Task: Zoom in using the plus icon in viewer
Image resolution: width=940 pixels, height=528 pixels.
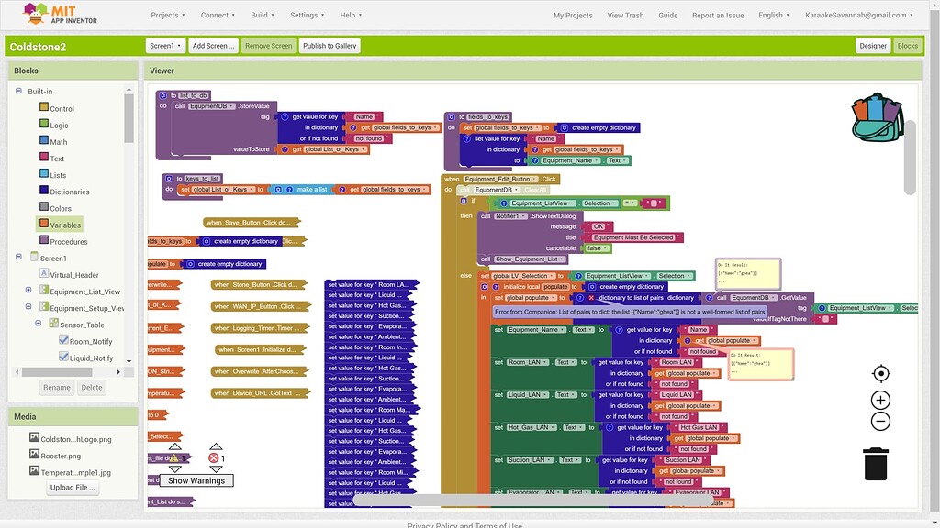Action: tap(879, 400)
